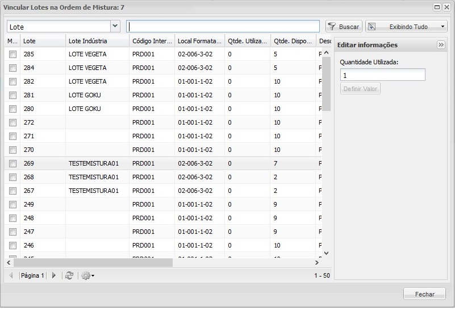The width and height of the screenshot is (455, 309).
Task: Click lote number 247
Action: point(29,232)
